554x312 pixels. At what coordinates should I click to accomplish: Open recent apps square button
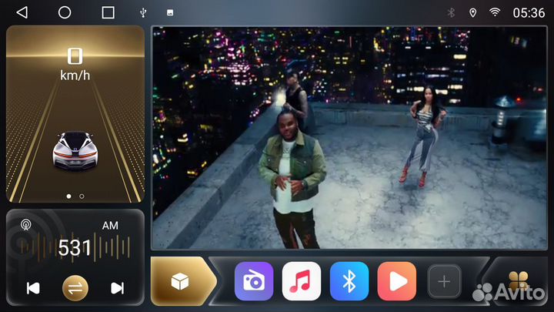(x=108, y=12)
